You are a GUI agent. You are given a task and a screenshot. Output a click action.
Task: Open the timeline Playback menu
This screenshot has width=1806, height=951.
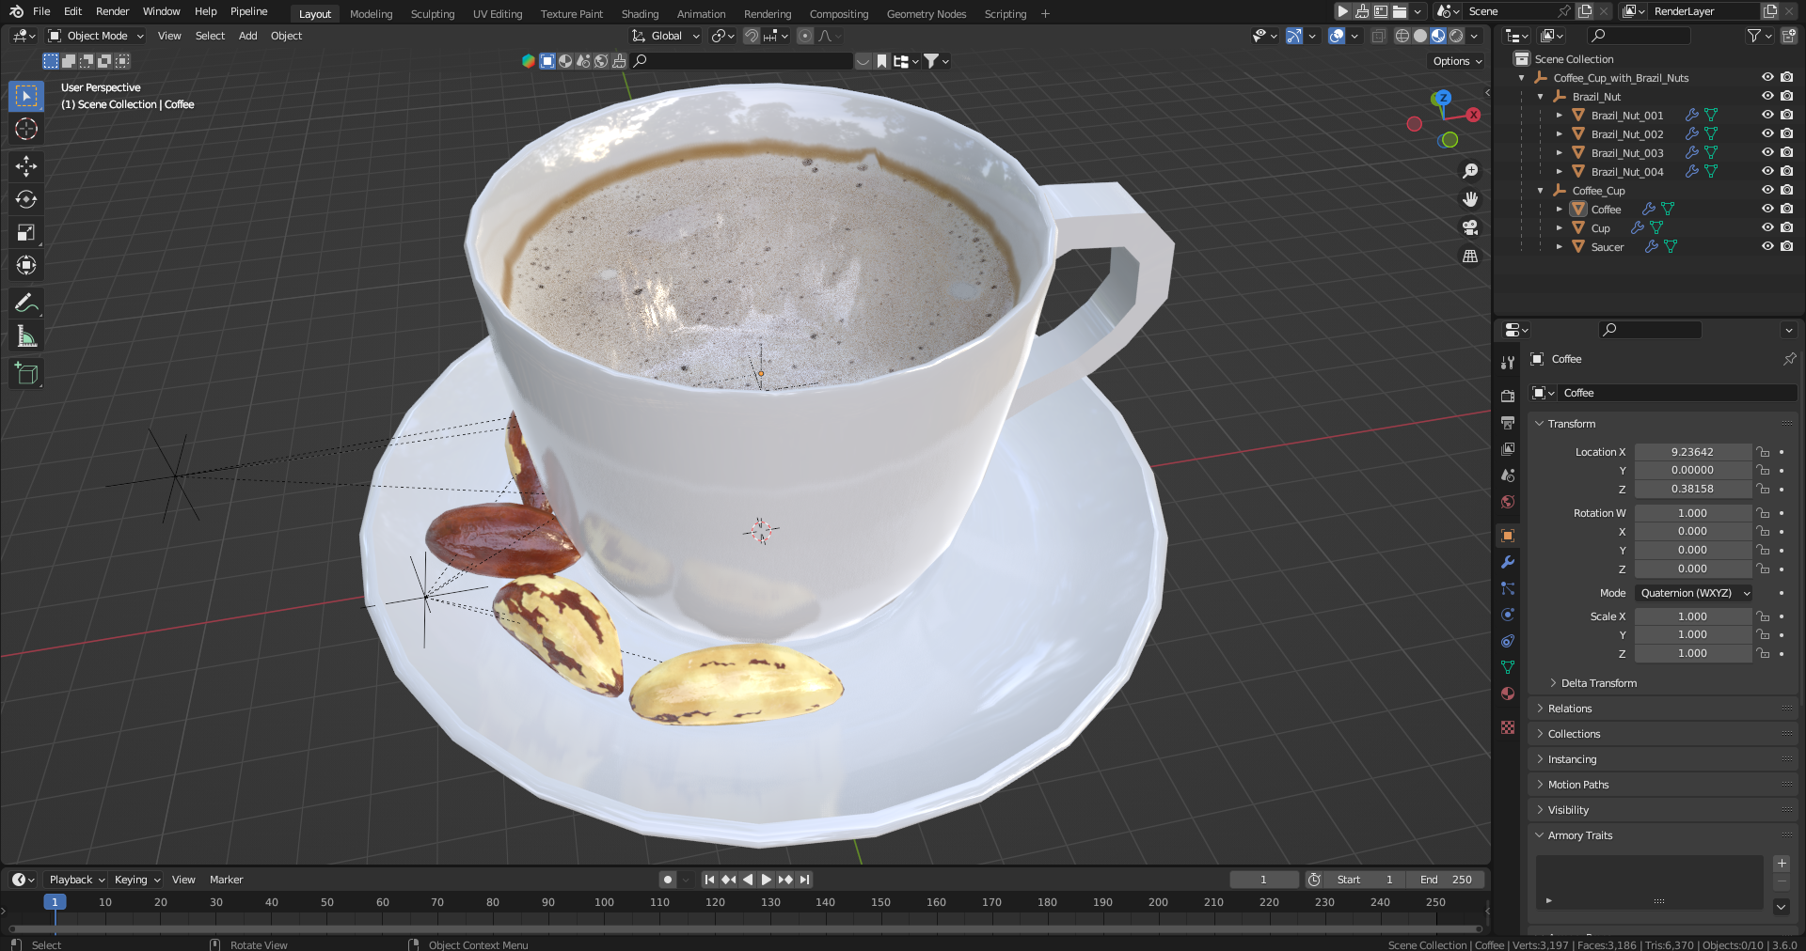[x=76, y=880]
